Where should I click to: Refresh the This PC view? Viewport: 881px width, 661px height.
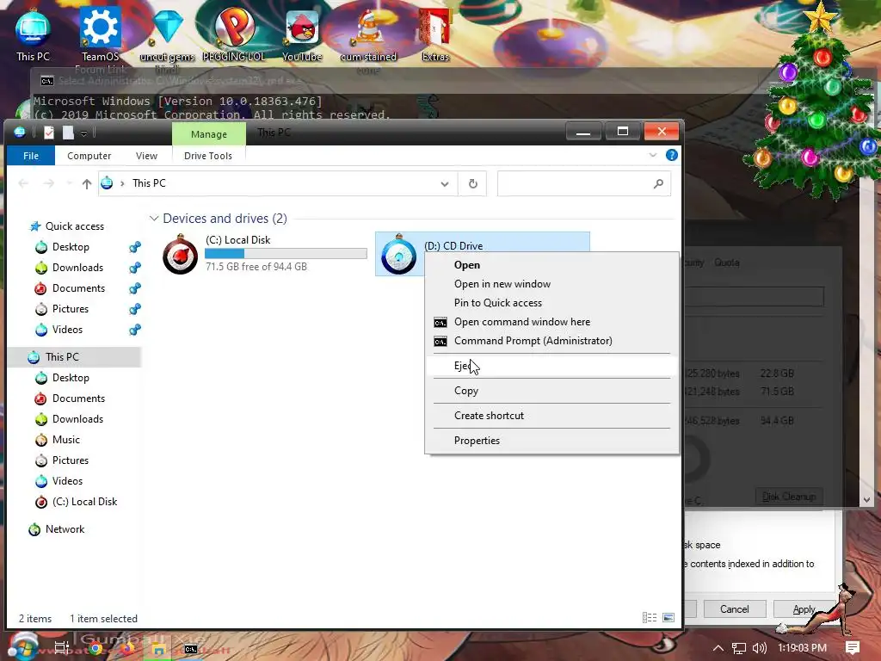[x=473, y=184]
